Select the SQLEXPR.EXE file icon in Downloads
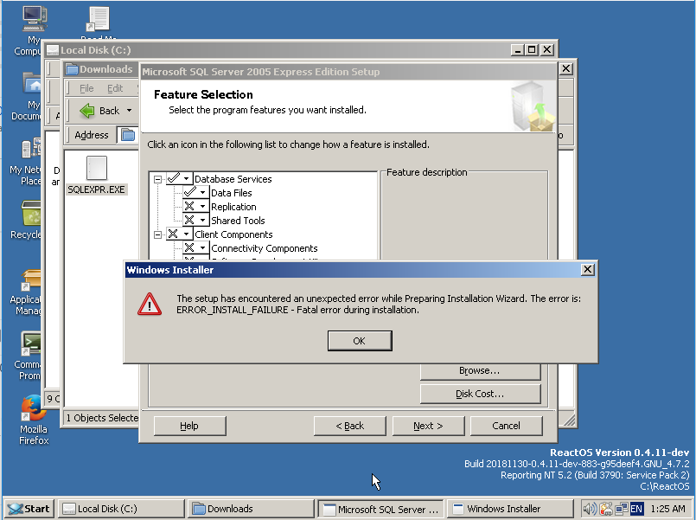This screenshot has width=696, height=520. (96, 169)
